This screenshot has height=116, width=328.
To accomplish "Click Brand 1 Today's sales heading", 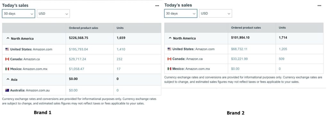I will [15, 5].
